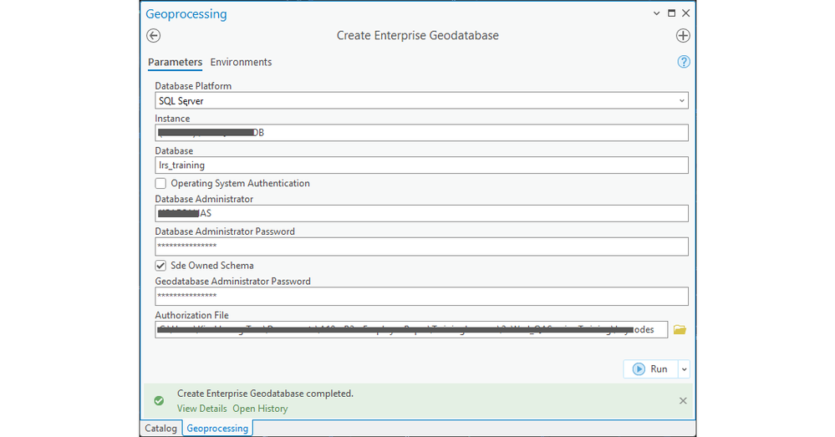Click the green success checkmark icon
This screenshot has width=835, height=437.
[159, 401]
